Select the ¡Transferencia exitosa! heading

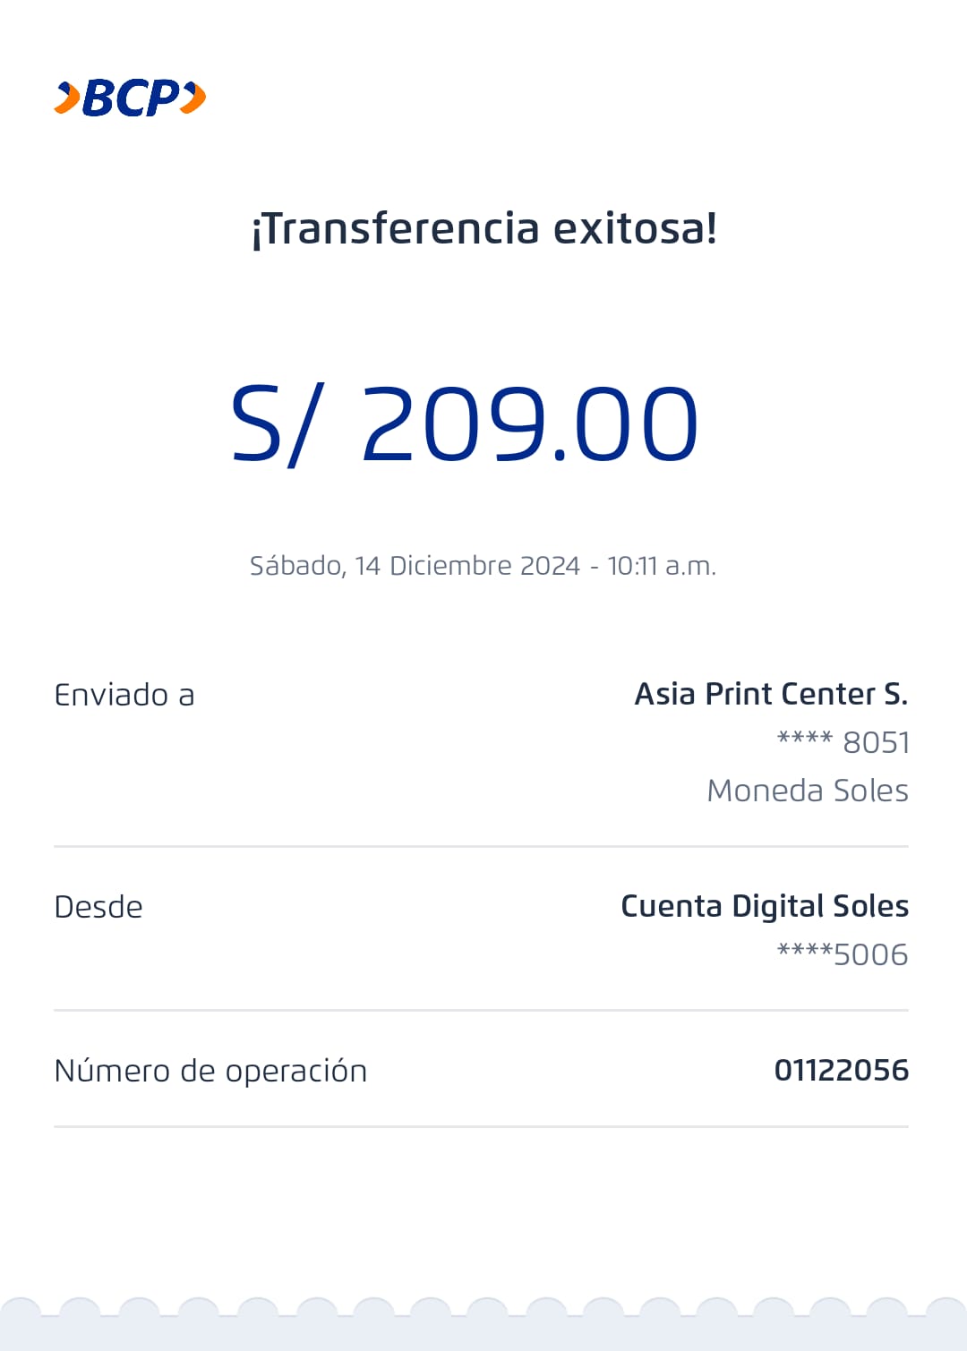click(x=483, y=228)
